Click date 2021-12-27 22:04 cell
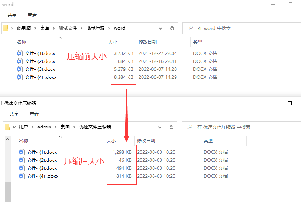Image resolution: width=301 pixels, height=202 pixels. (x=158, y=53)
